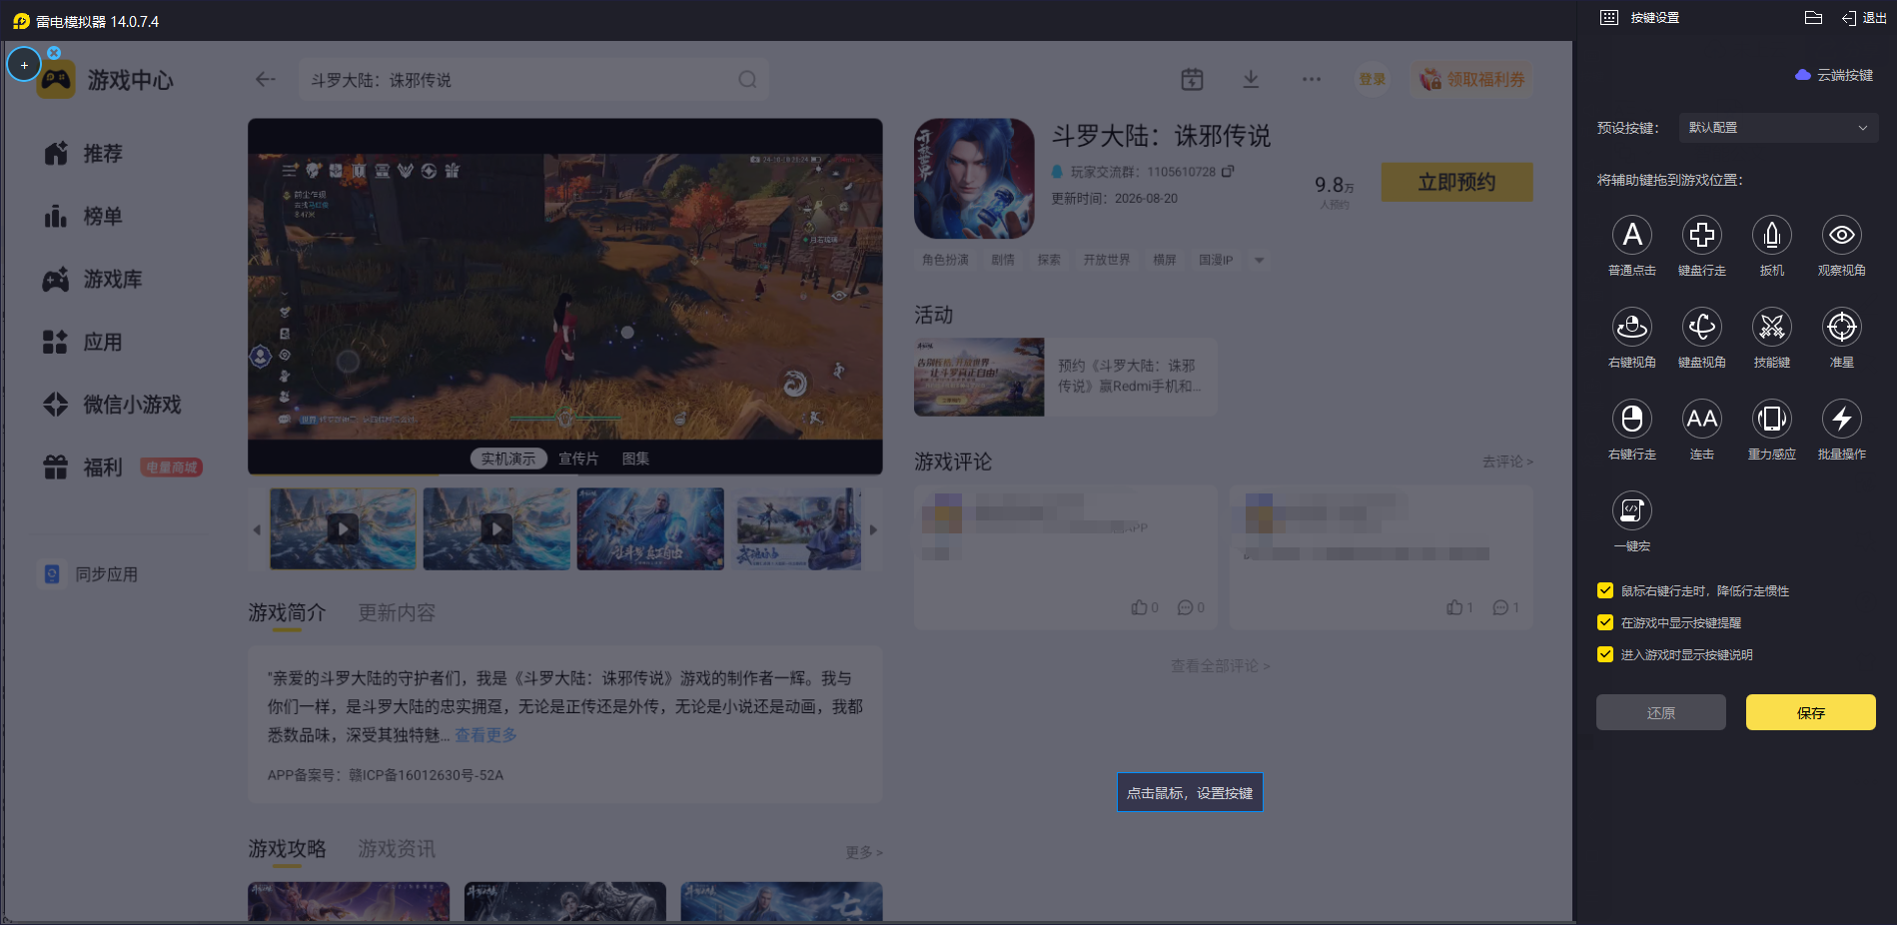Open the downloads arrow icon
The width and height of the screenshot is (1897, 925).
coord(1251,80)
